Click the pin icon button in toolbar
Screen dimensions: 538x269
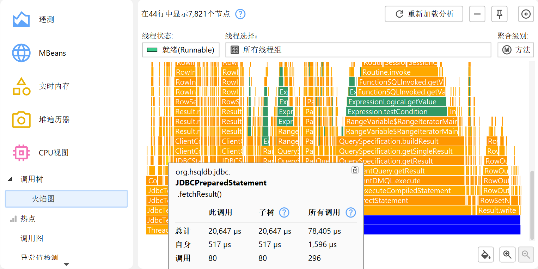pos(499,14)
